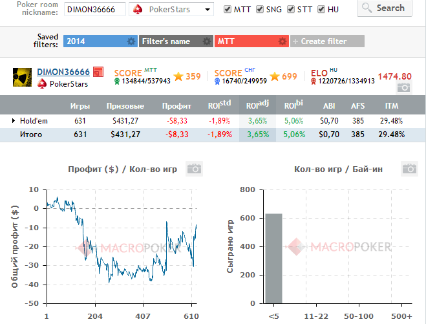Click the Create filter button

point(327,41)
